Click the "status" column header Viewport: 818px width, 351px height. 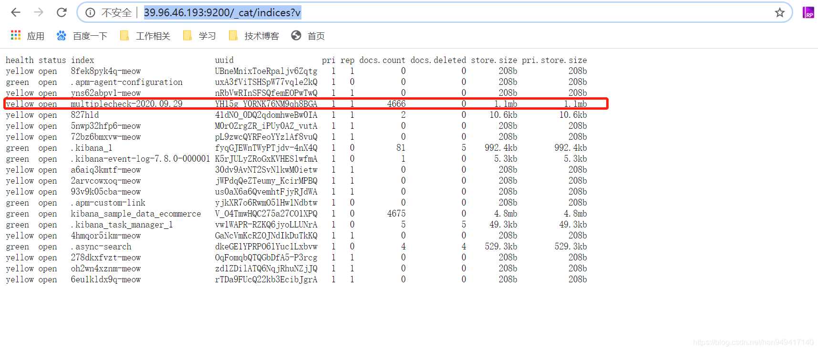coord(52,60)
